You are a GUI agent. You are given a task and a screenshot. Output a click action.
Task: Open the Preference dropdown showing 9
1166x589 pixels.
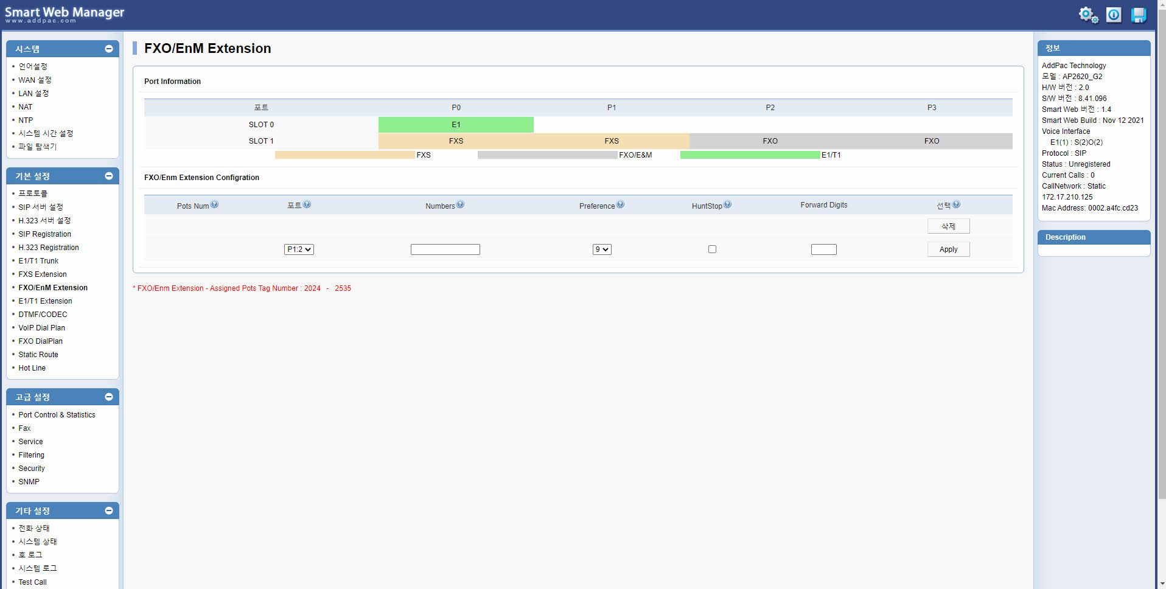tap(602, 249)
